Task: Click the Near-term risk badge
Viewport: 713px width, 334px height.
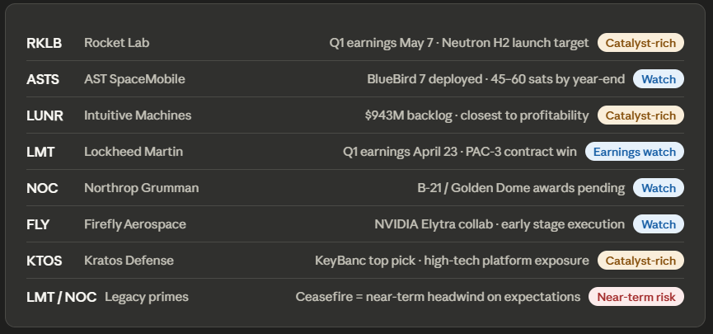Action: coord(636,297)
